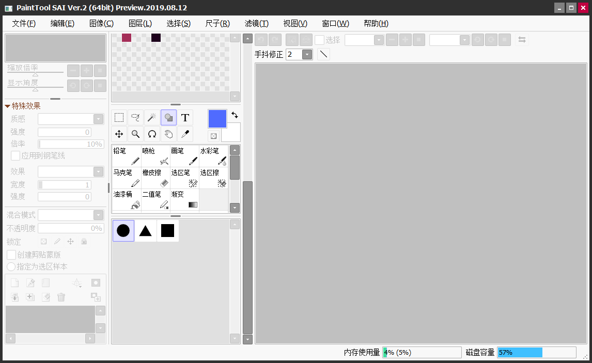592x363 pixels.
Task: Choose the 选区笔 selection pen
Action: 184,178
